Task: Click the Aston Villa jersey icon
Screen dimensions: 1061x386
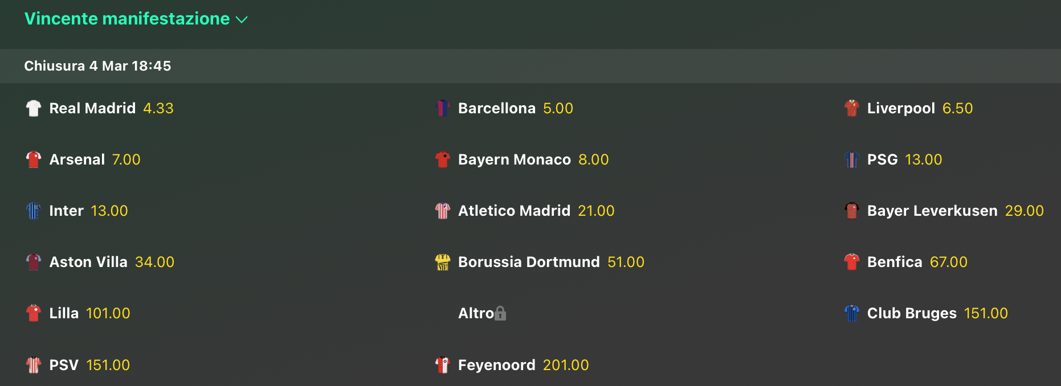Action: click(x=34, y=262)
